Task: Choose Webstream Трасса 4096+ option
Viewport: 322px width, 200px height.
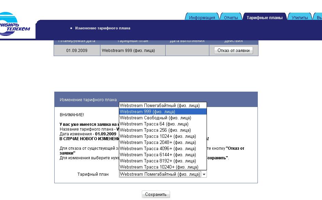Action: pos(158,149)
